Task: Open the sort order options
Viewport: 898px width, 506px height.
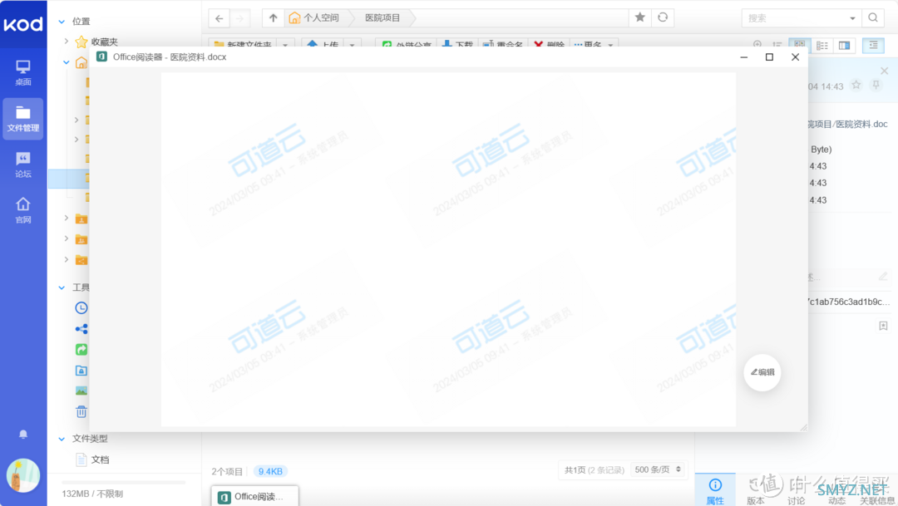Action: pos(777,45)
